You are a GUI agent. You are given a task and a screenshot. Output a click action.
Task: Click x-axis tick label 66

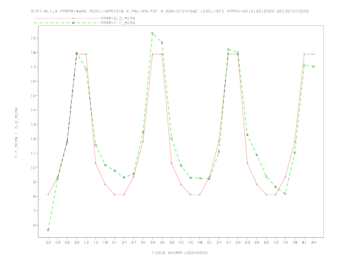point(257,242)
